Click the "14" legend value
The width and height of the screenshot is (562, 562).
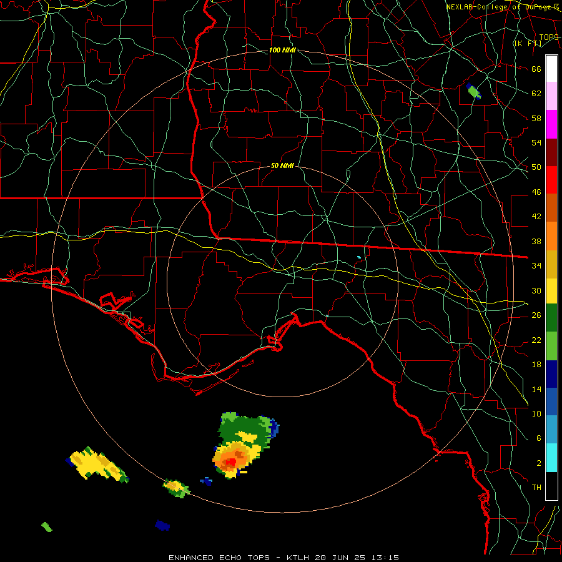pyautogui.click(x=536, y=389)
